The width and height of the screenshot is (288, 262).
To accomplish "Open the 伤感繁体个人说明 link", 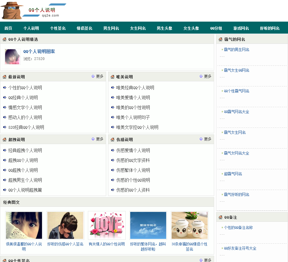I will 133,170.
